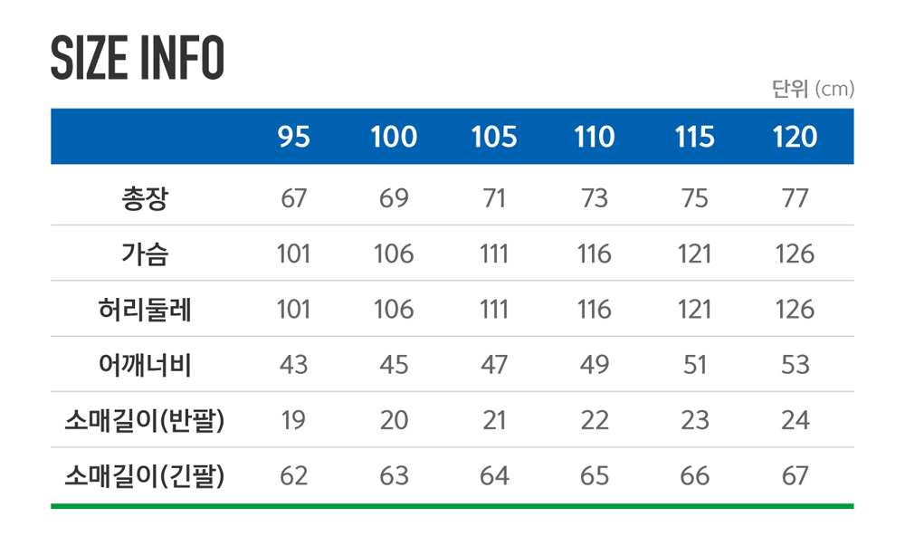
Task: Click 가슴 value 106 for size 100
Action: click(x=394, y=254)
